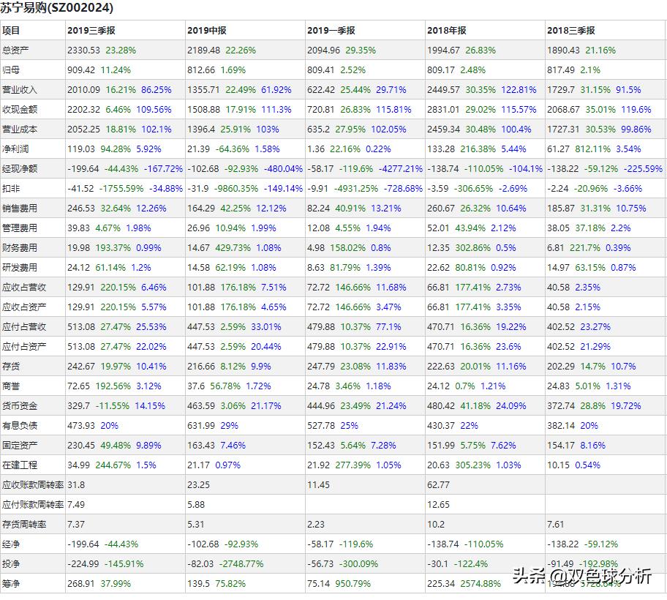The width and height of the screenshot is (667, 600).
Task: Click the 2019一季报 column header
Action: pos(331,31)
